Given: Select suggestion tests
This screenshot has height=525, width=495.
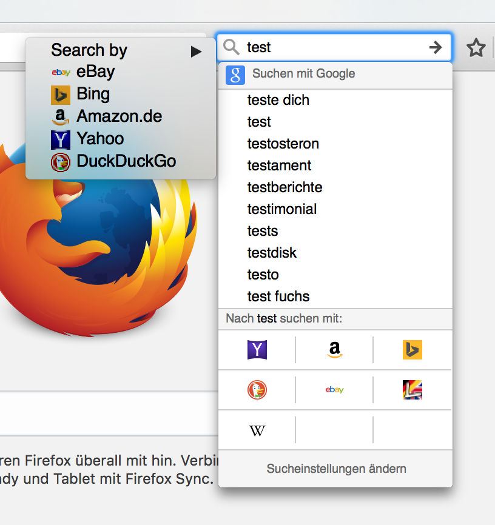Looking at the screenshot, I should click(335, 231).
